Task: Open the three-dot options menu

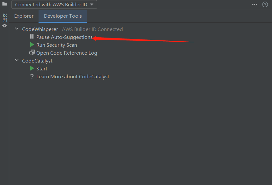Action: [x=254, y=4]
